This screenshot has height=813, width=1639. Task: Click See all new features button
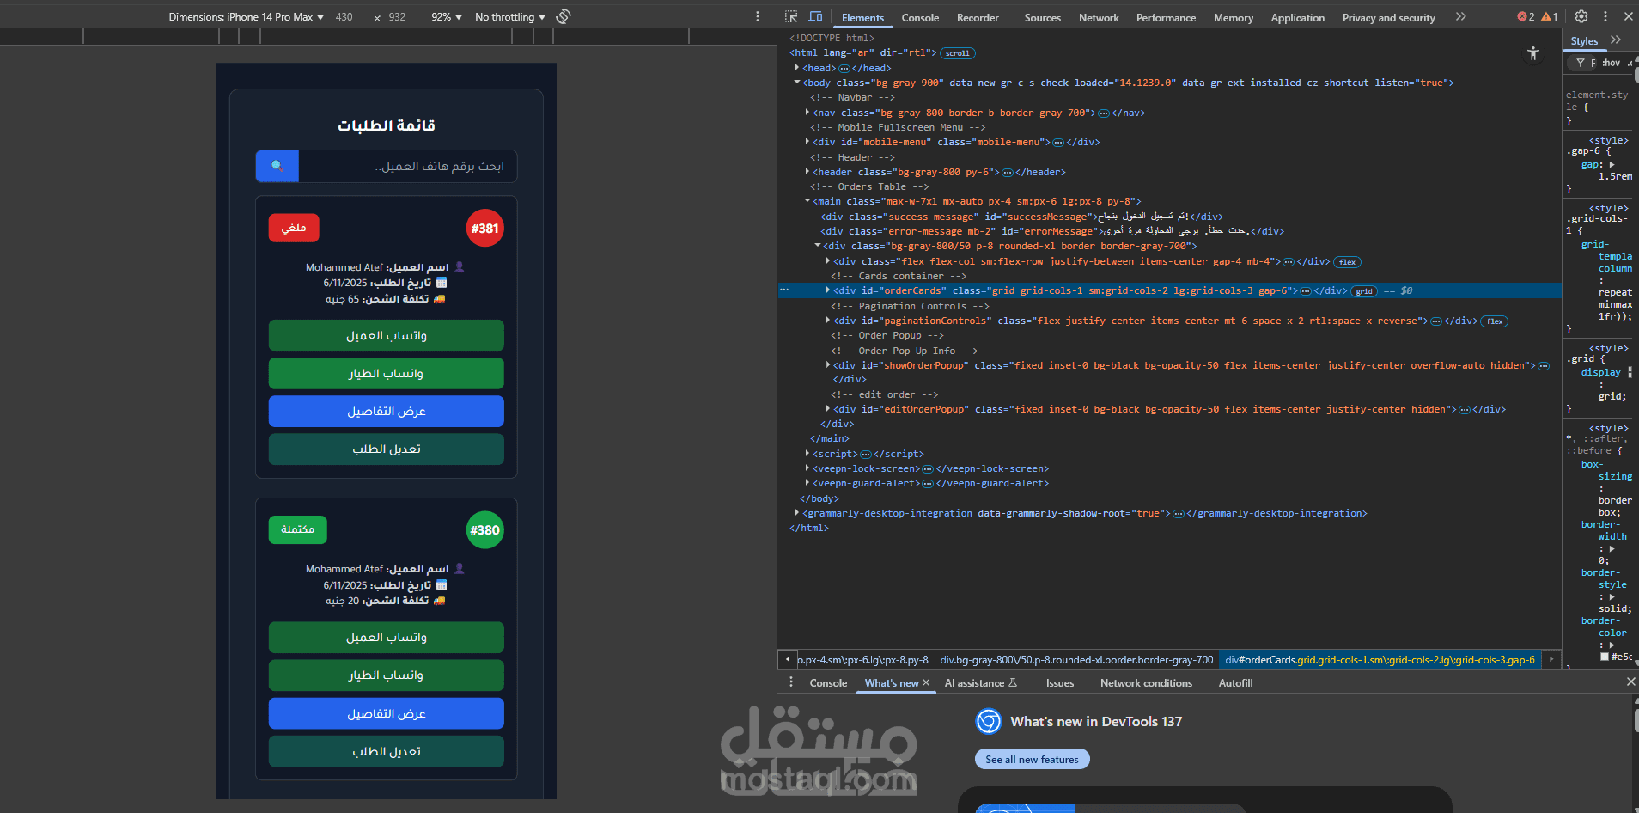click(x=1032, y=760)
